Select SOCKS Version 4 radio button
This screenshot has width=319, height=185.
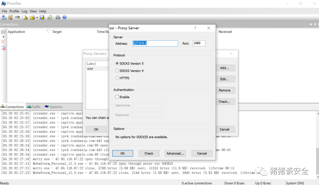(x=117, y=71)
